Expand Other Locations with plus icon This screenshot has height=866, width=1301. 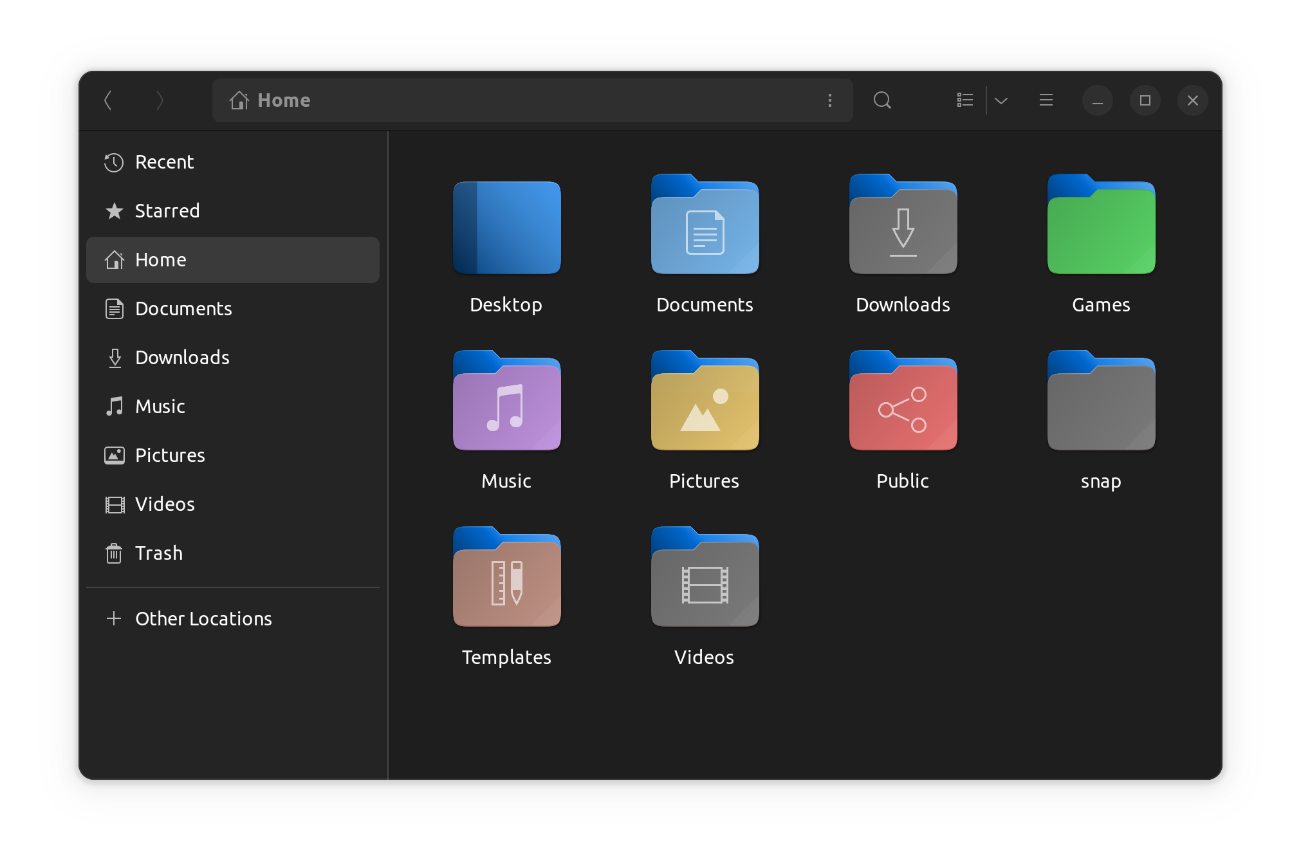click(114, 619)
